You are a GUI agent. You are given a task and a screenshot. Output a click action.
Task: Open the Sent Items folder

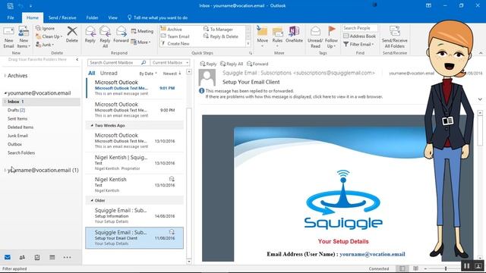tap(17, 118)
